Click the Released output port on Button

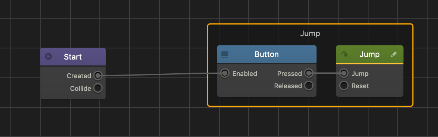point(309,86)
